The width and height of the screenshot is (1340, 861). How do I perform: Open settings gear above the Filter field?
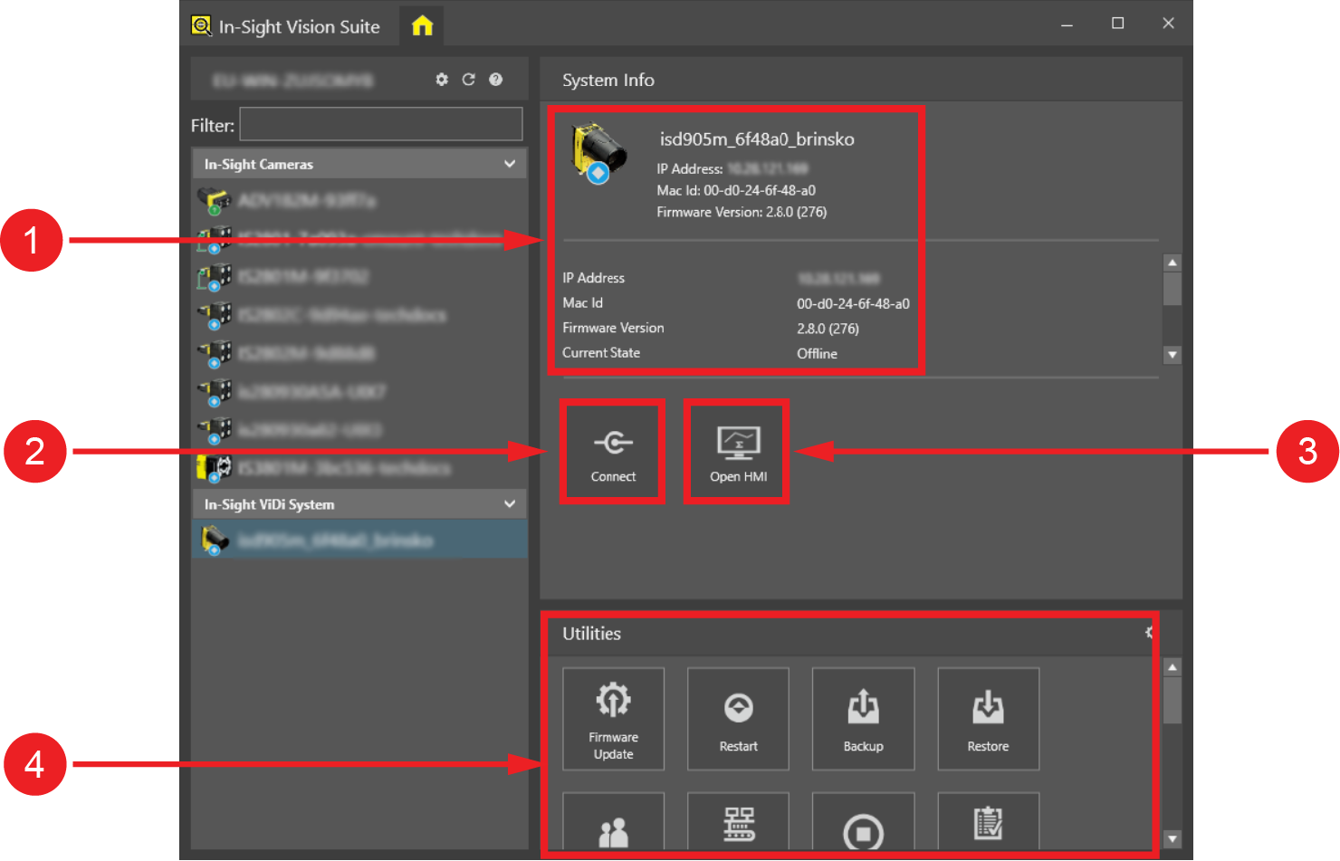click(442, 80)
